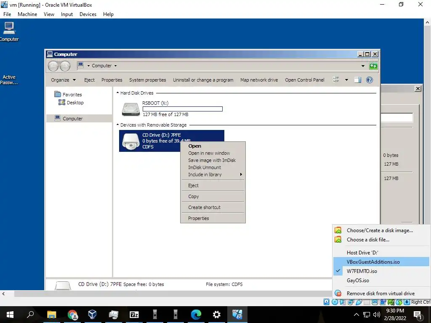The width and height of the screenshot is (431, 323).
Task: Click System properties in toolbar
Action: [148, 80]
